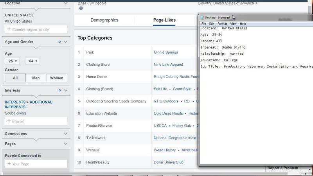
Task: Click the Health/Beauty category
Action: [x=98, y=162]
